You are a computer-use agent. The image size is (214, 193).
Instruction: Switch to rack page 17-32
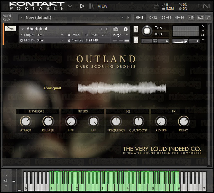point(153,18)
